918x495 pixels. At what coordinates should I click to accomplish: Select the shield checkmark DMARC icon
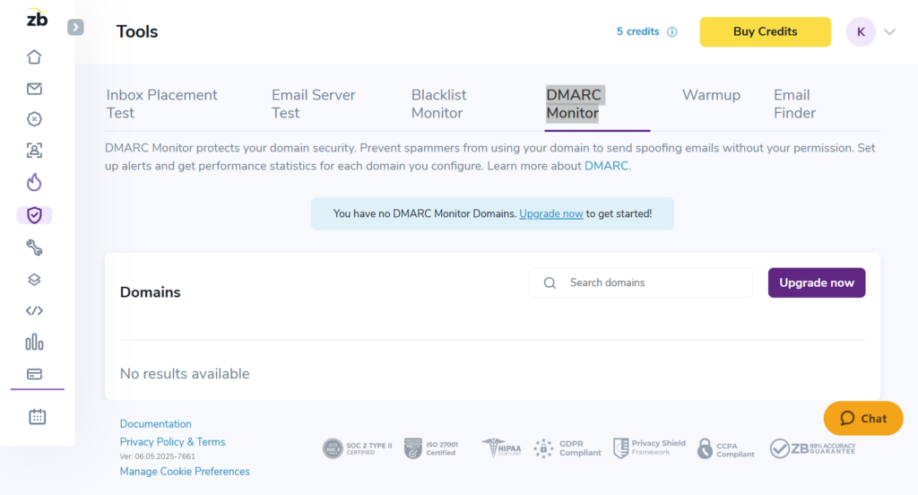(x=35, y=215)
